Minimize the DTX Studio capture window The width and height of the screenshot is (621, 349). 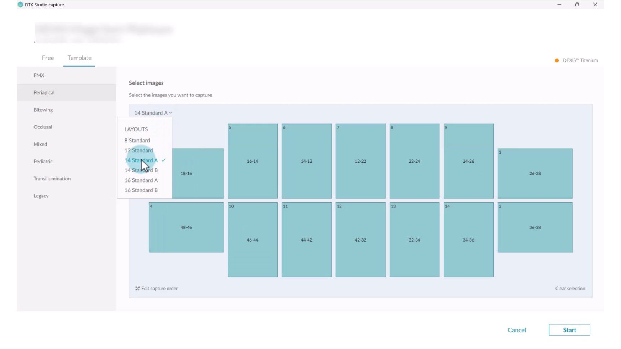tap(559, 5)
